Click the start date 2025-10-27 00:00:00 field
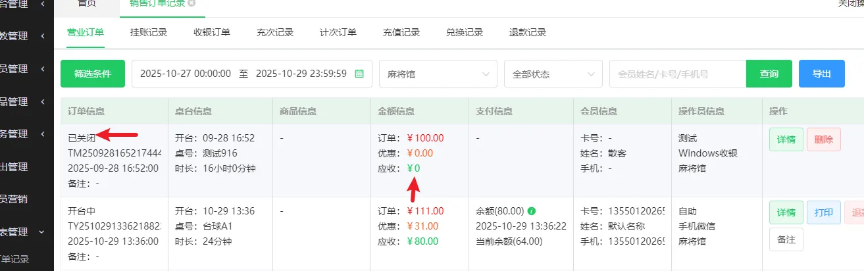The height and width of the screenshot is (271, 864). tap(186, 74)
